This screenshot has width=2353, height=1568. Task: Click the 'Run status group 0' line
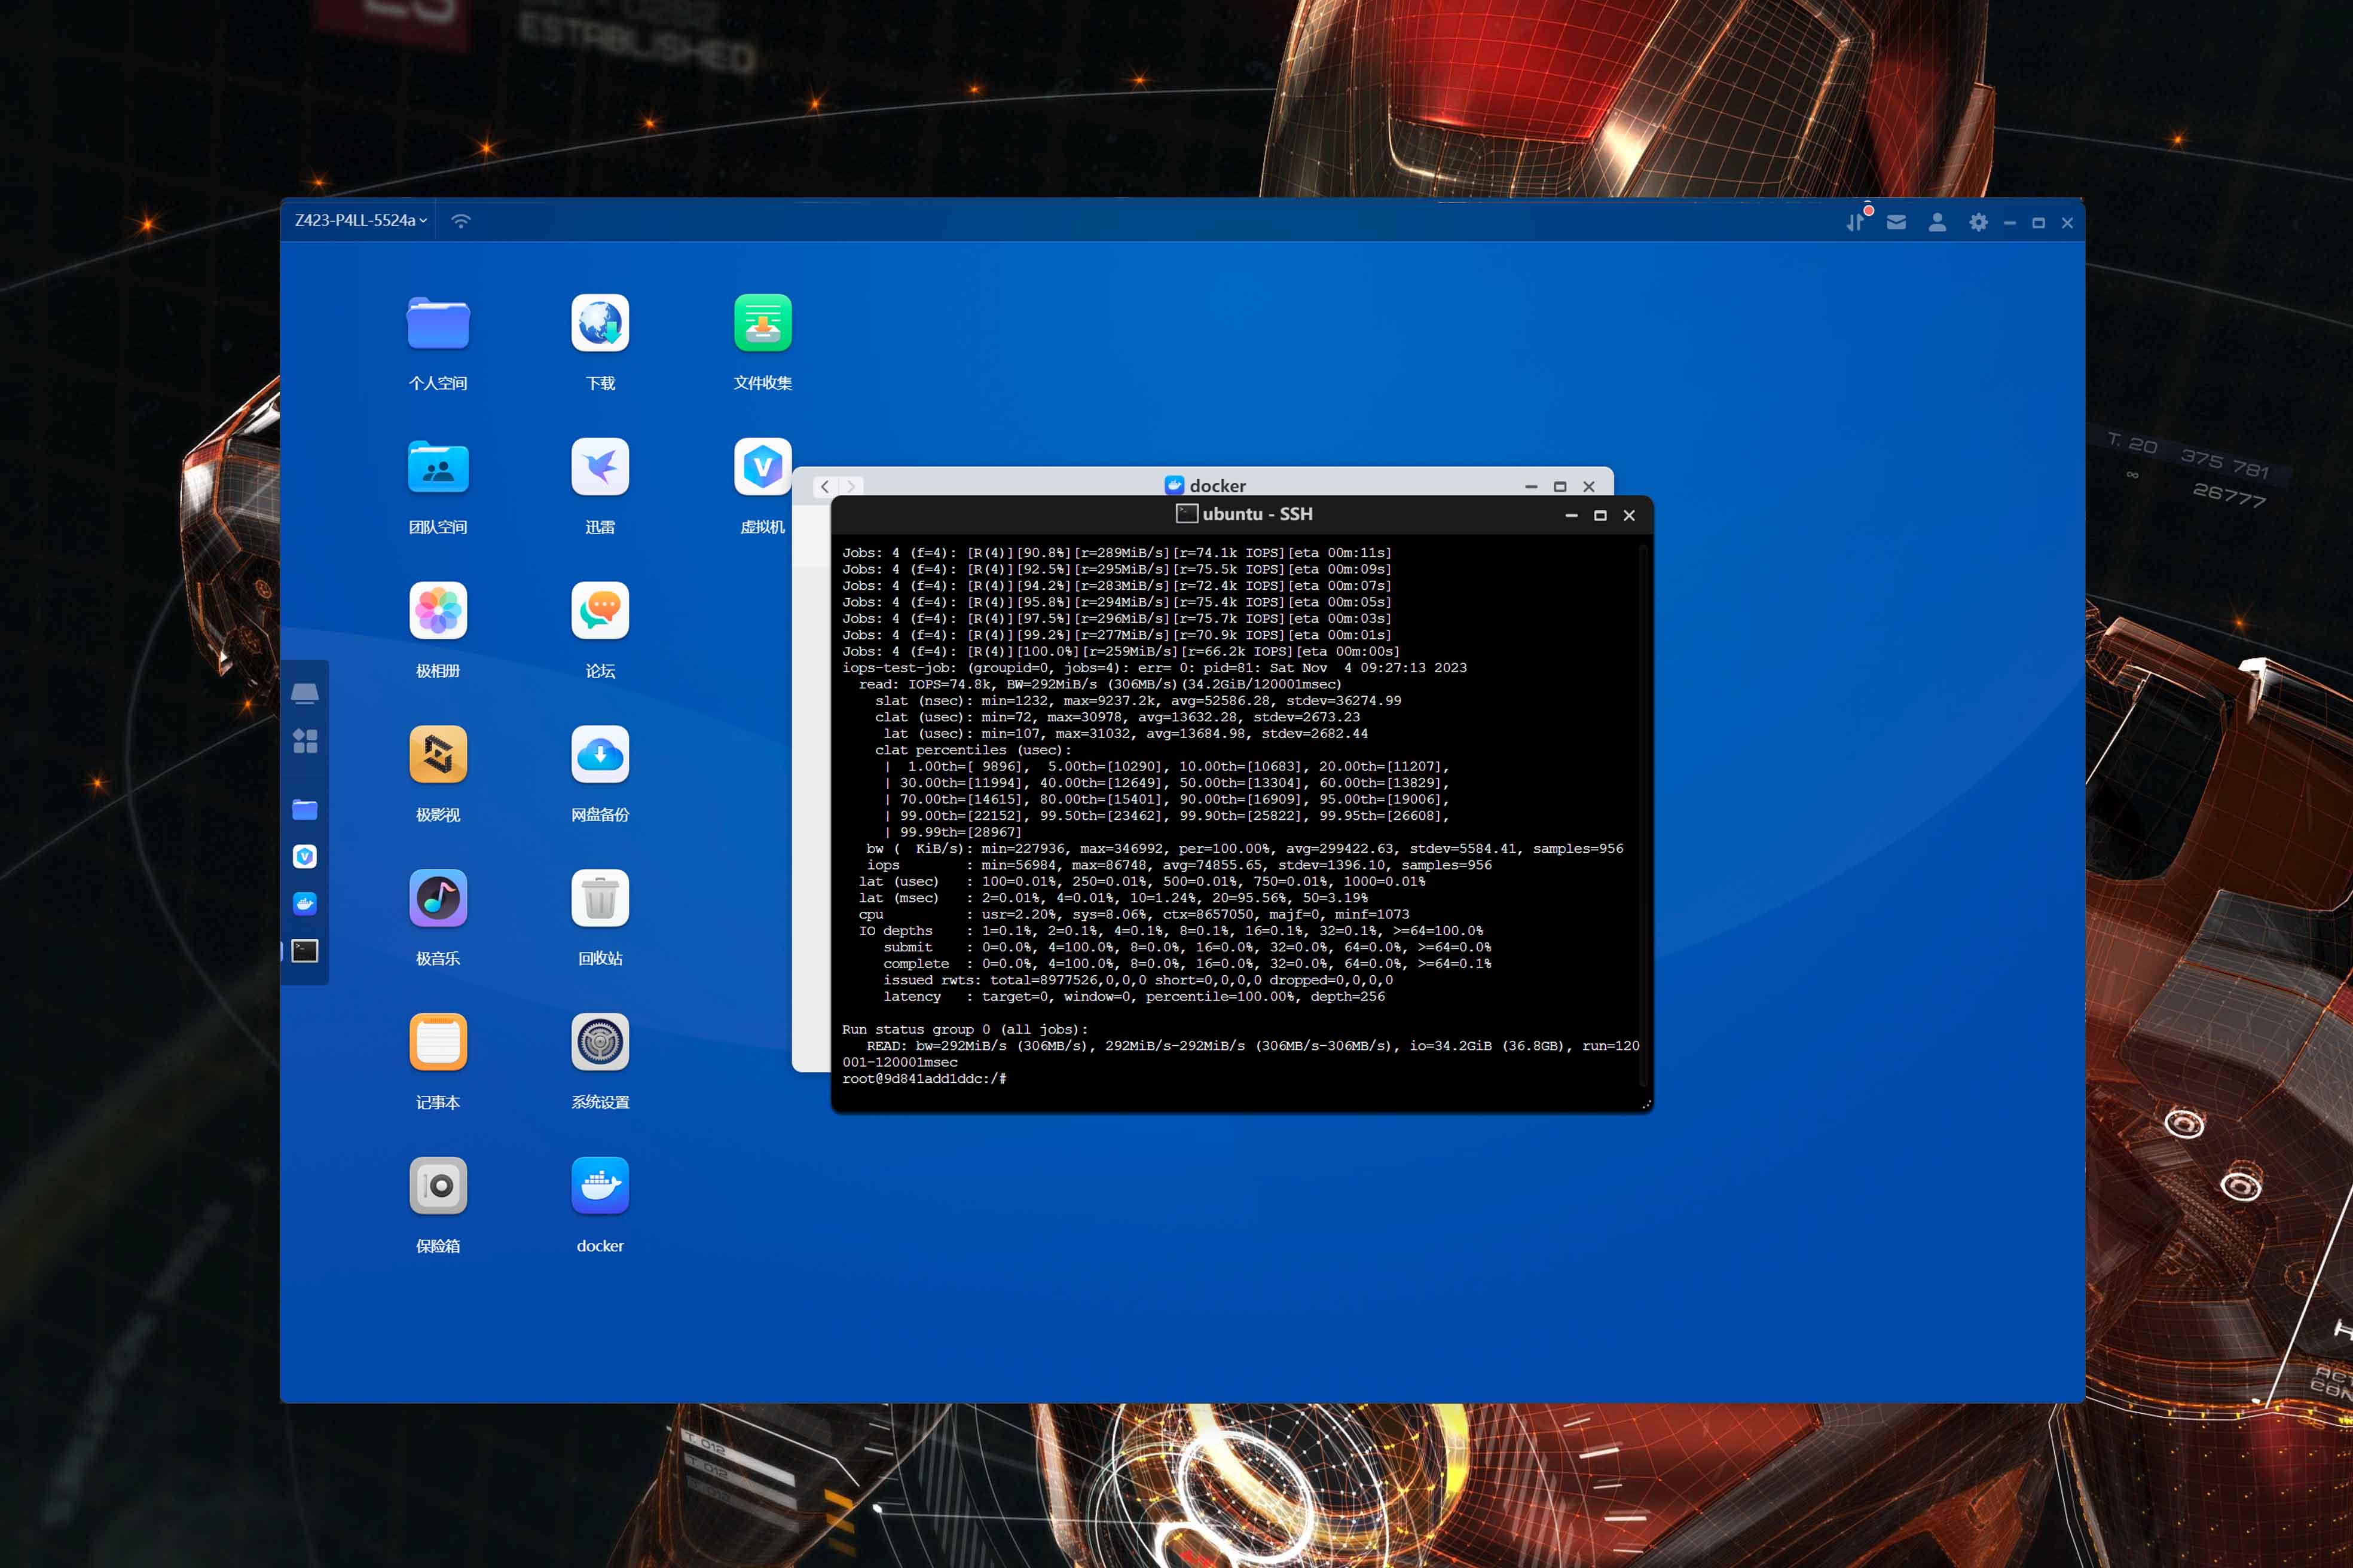point(964,1030)
